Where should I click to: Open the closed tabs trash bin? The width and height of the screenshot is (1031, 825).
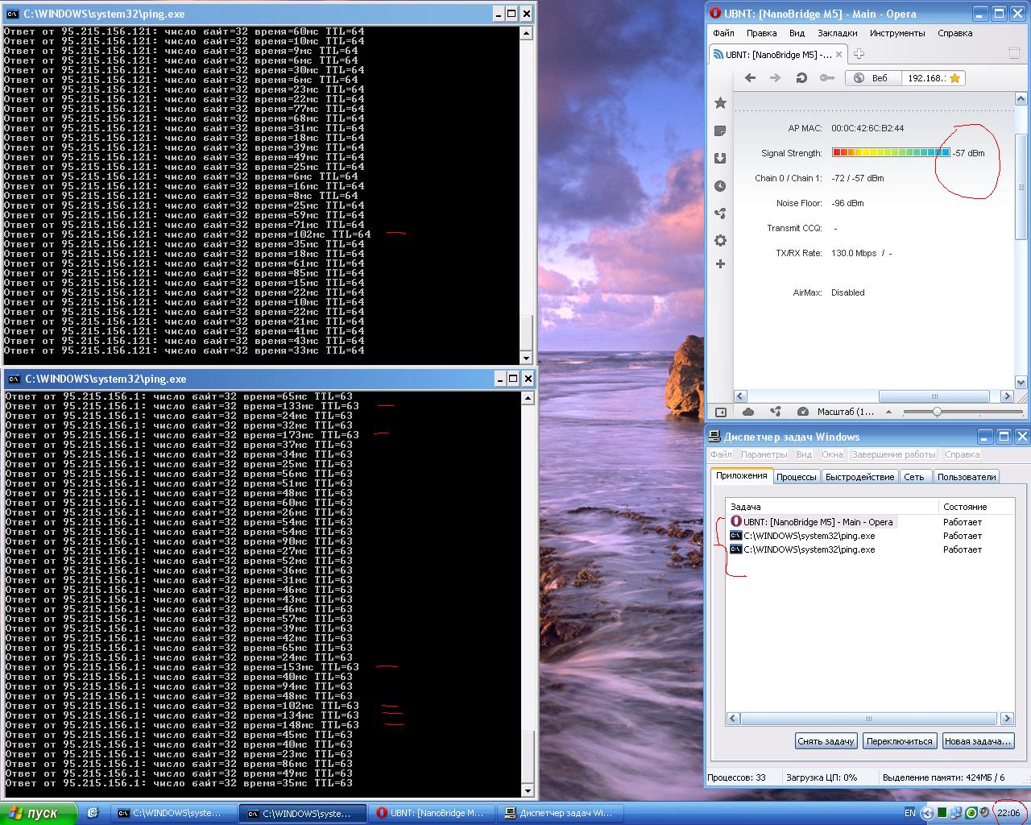click(1014, 53)
